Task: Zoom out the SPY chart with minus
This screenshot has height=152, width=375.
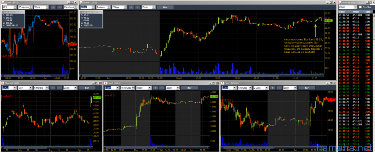Action: pyautogui.click(x=59, y=7)
